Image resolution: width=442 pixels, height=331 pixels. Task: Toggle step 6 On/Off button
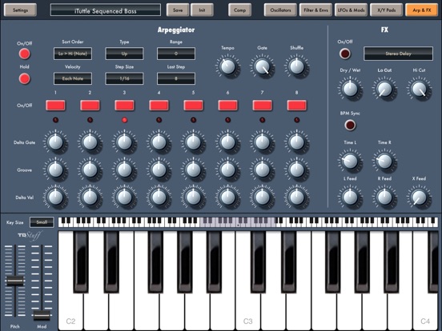coord(227,106)
